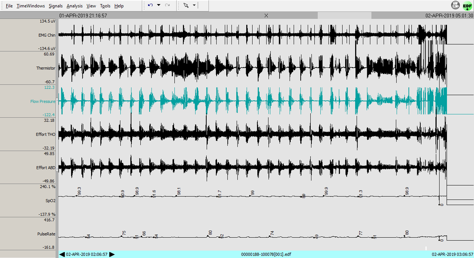Click Effort THO lower scale -32.19
The width and height of the screenshot is (474, 258).
[x=49, y=148]
